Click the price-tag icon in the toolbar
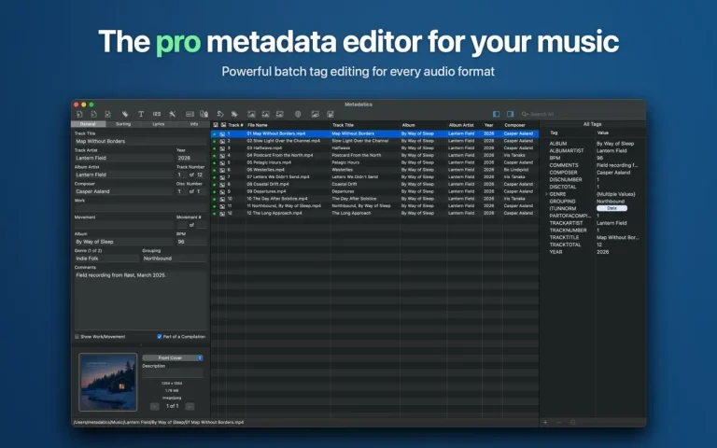This screenshot has height=448, width=717. (x=125, y=114)
